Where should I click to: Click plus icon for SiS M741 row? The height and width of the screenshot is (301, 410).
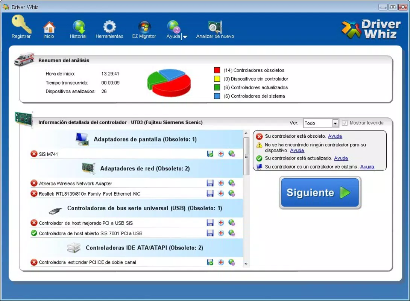click(221, 154)
